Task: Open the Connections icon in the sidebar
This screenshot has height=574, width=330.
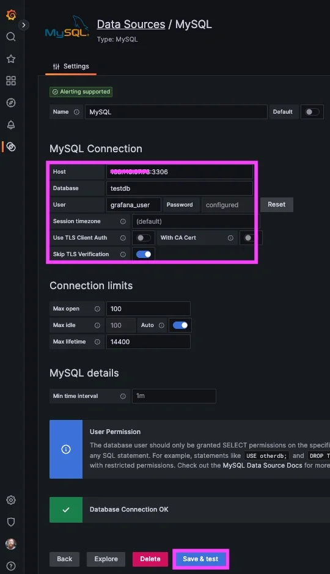Action: point(11,147)
